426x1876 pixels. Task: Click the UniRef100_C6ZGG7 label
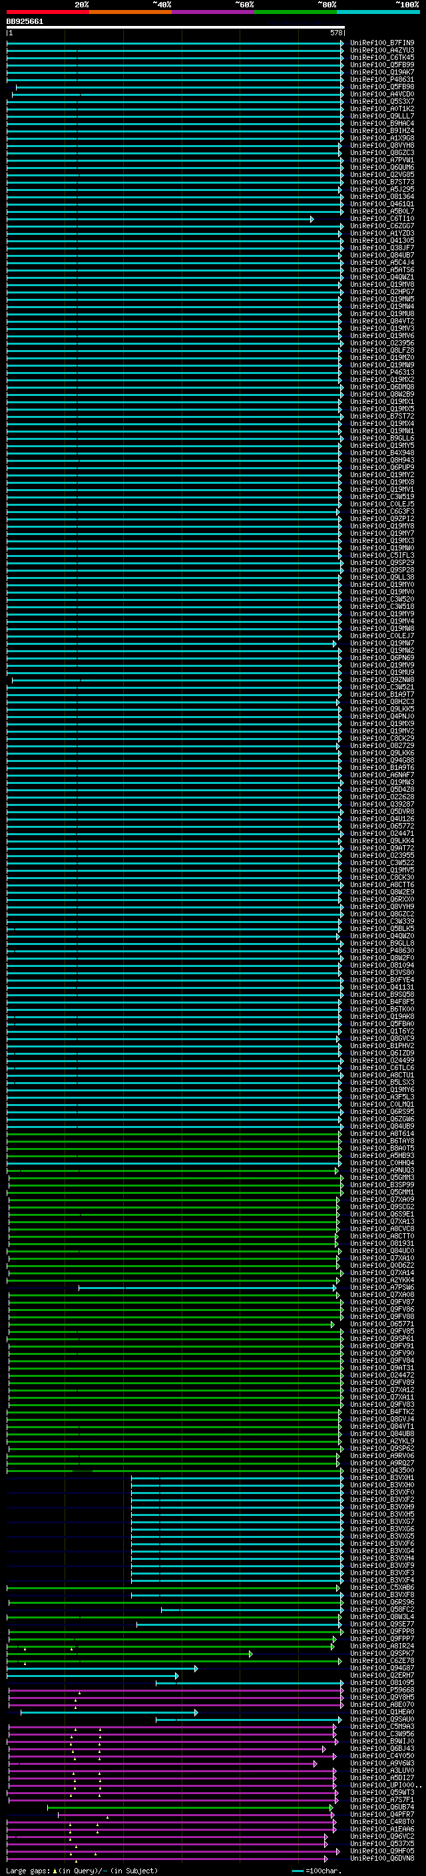click(x=382, y=226)
